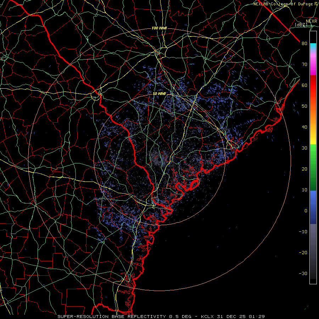This screenshot has width=319, height=319.
Task: Click the 80 value on the dBZ scale
Action: [304, 44]
